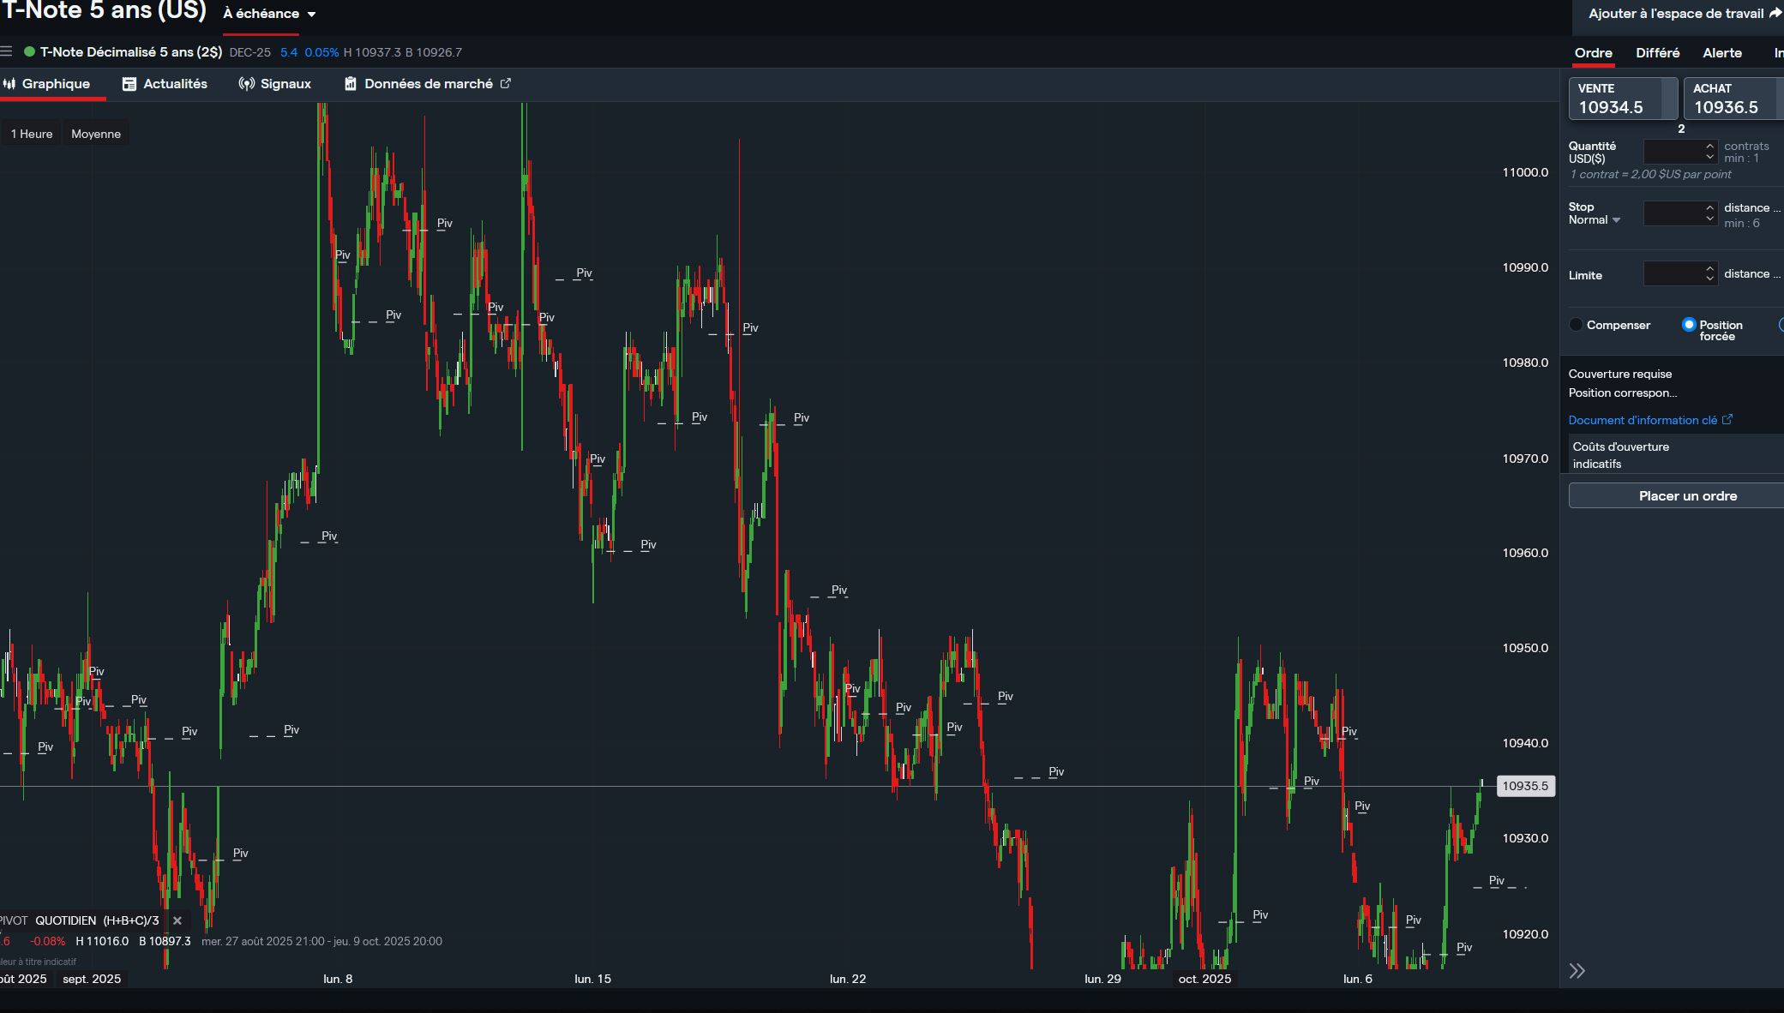Screen dimensions: 1784x1013
Task: Close the PIVOT QUOTIDIEN indicator with X
Action: click(x=177, y=920)
